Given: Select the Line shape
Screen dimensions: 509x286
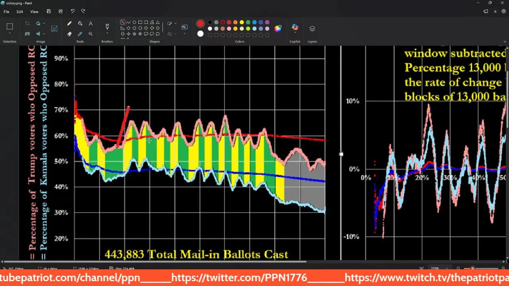Looking at the screenshot, I should [x=122, y=22].
